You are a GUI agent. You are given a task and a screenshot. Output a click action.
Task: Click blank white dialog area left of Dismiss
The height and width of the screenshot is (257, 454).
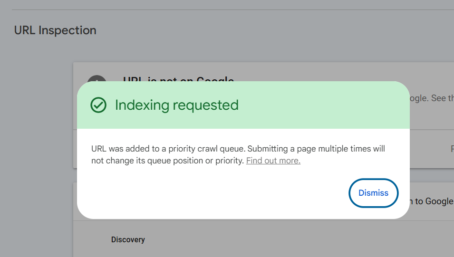(x=214, y=193)
